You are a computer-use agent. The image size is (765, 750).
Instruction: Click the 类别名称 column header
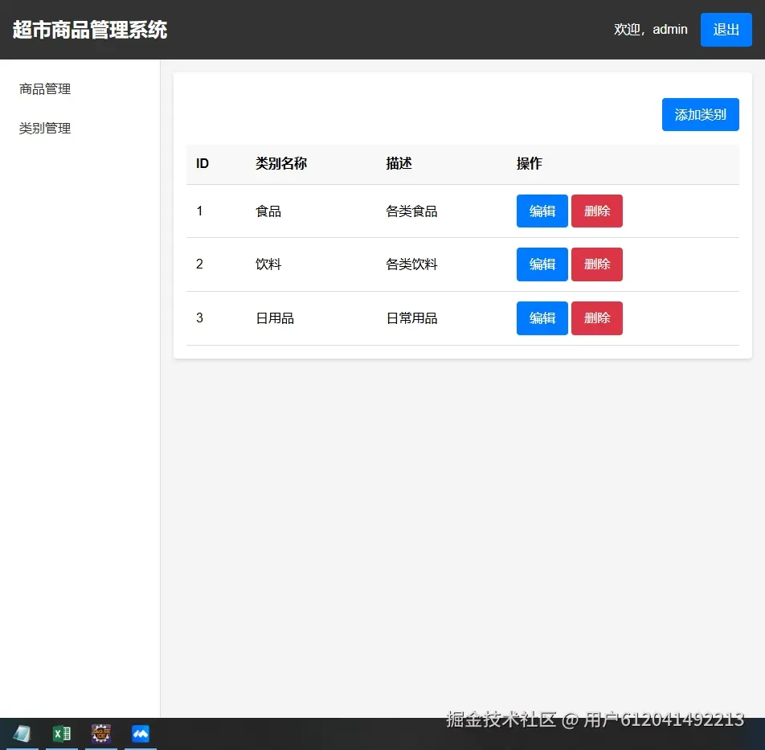281,163
